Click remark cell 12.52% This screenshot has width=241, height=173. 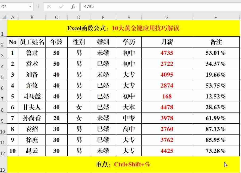coord(216,96)
